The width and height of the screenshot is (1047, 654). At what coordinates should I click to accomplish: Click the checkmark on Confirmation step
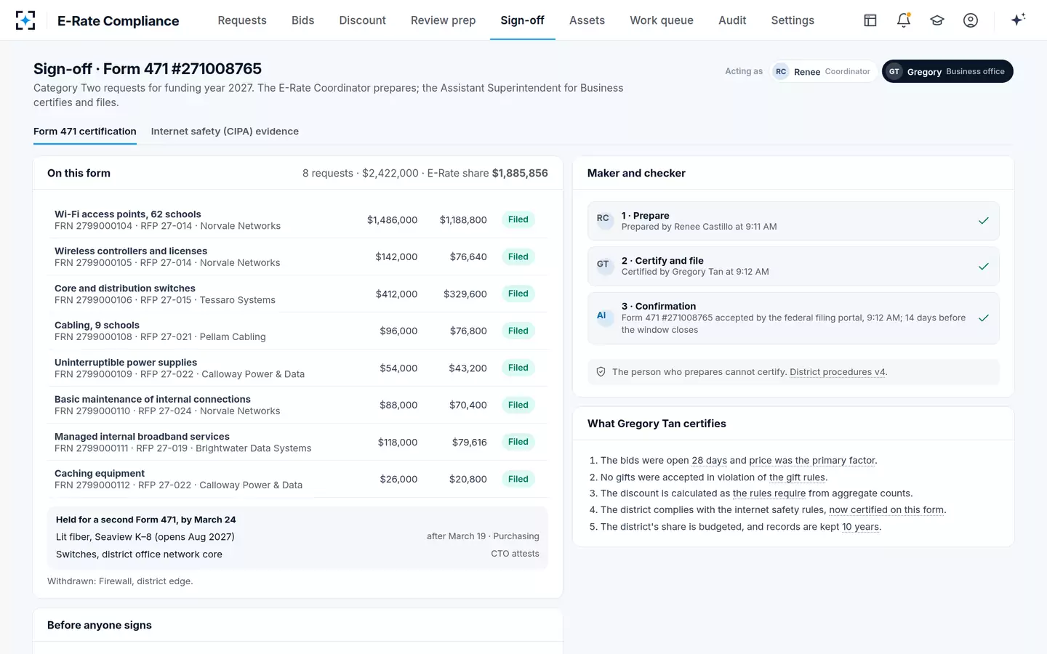point(984,318)
